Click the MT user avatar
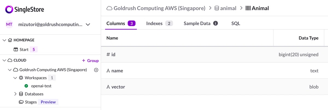 pos(9,24)
